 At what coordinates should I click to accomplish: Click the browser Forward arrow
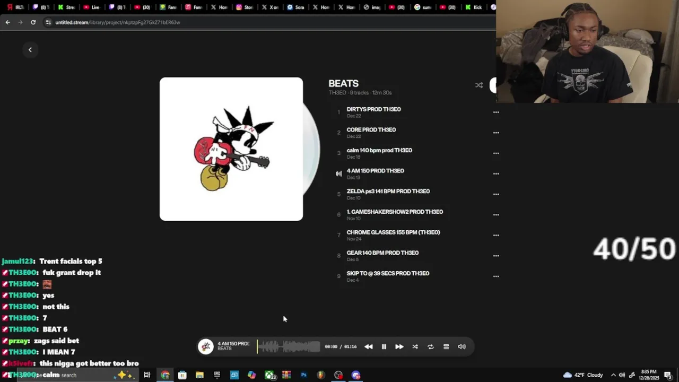(x=20, y=22)
